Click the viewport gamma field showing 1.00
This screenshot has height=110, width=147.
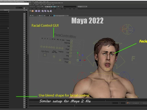51,16
